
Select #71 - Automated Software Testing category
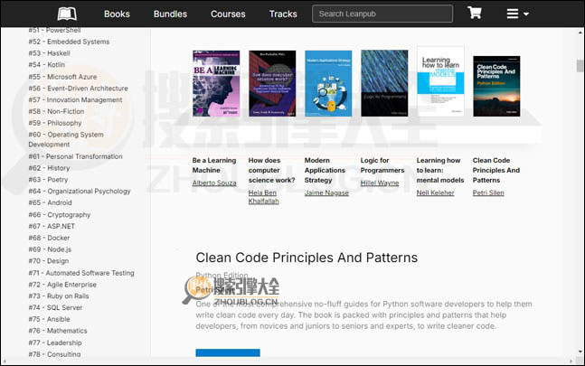[x=81, y=273]
